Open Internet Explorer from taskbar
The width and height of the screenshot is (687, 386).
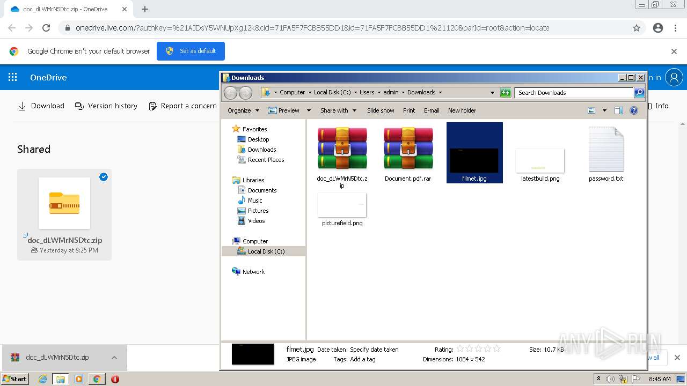pyautogui.click(x=42, y=379)
